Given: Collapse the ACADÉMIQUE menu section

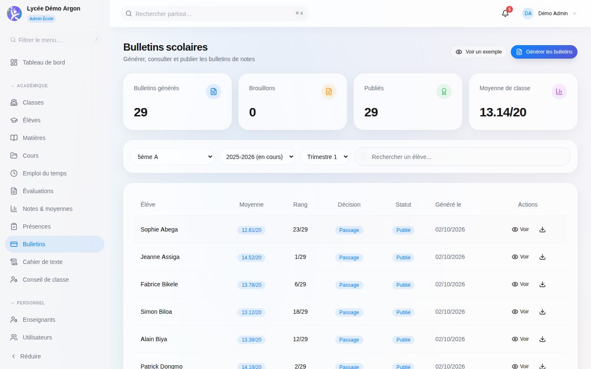Looking at the screenshot, I should tap(29, 86).
